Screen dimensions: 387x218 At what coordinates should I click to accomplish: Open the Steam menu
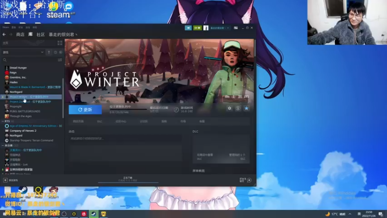pyautogui.click(x=5, y=28)
